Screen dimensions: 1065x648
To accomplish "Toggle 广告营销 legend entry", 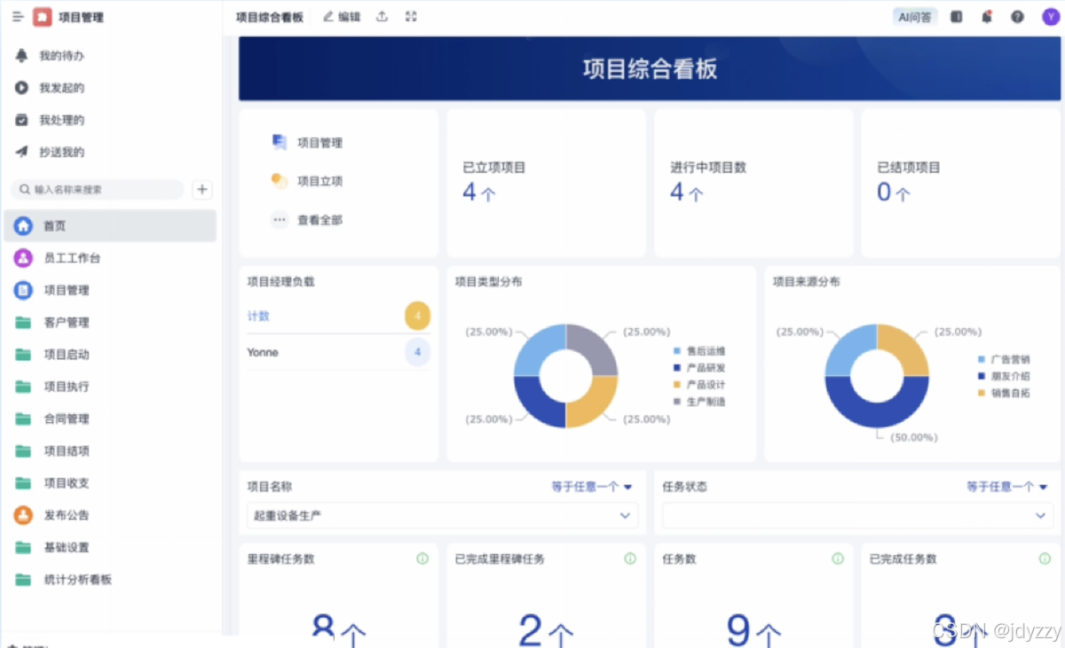I will coord(1004,360).
